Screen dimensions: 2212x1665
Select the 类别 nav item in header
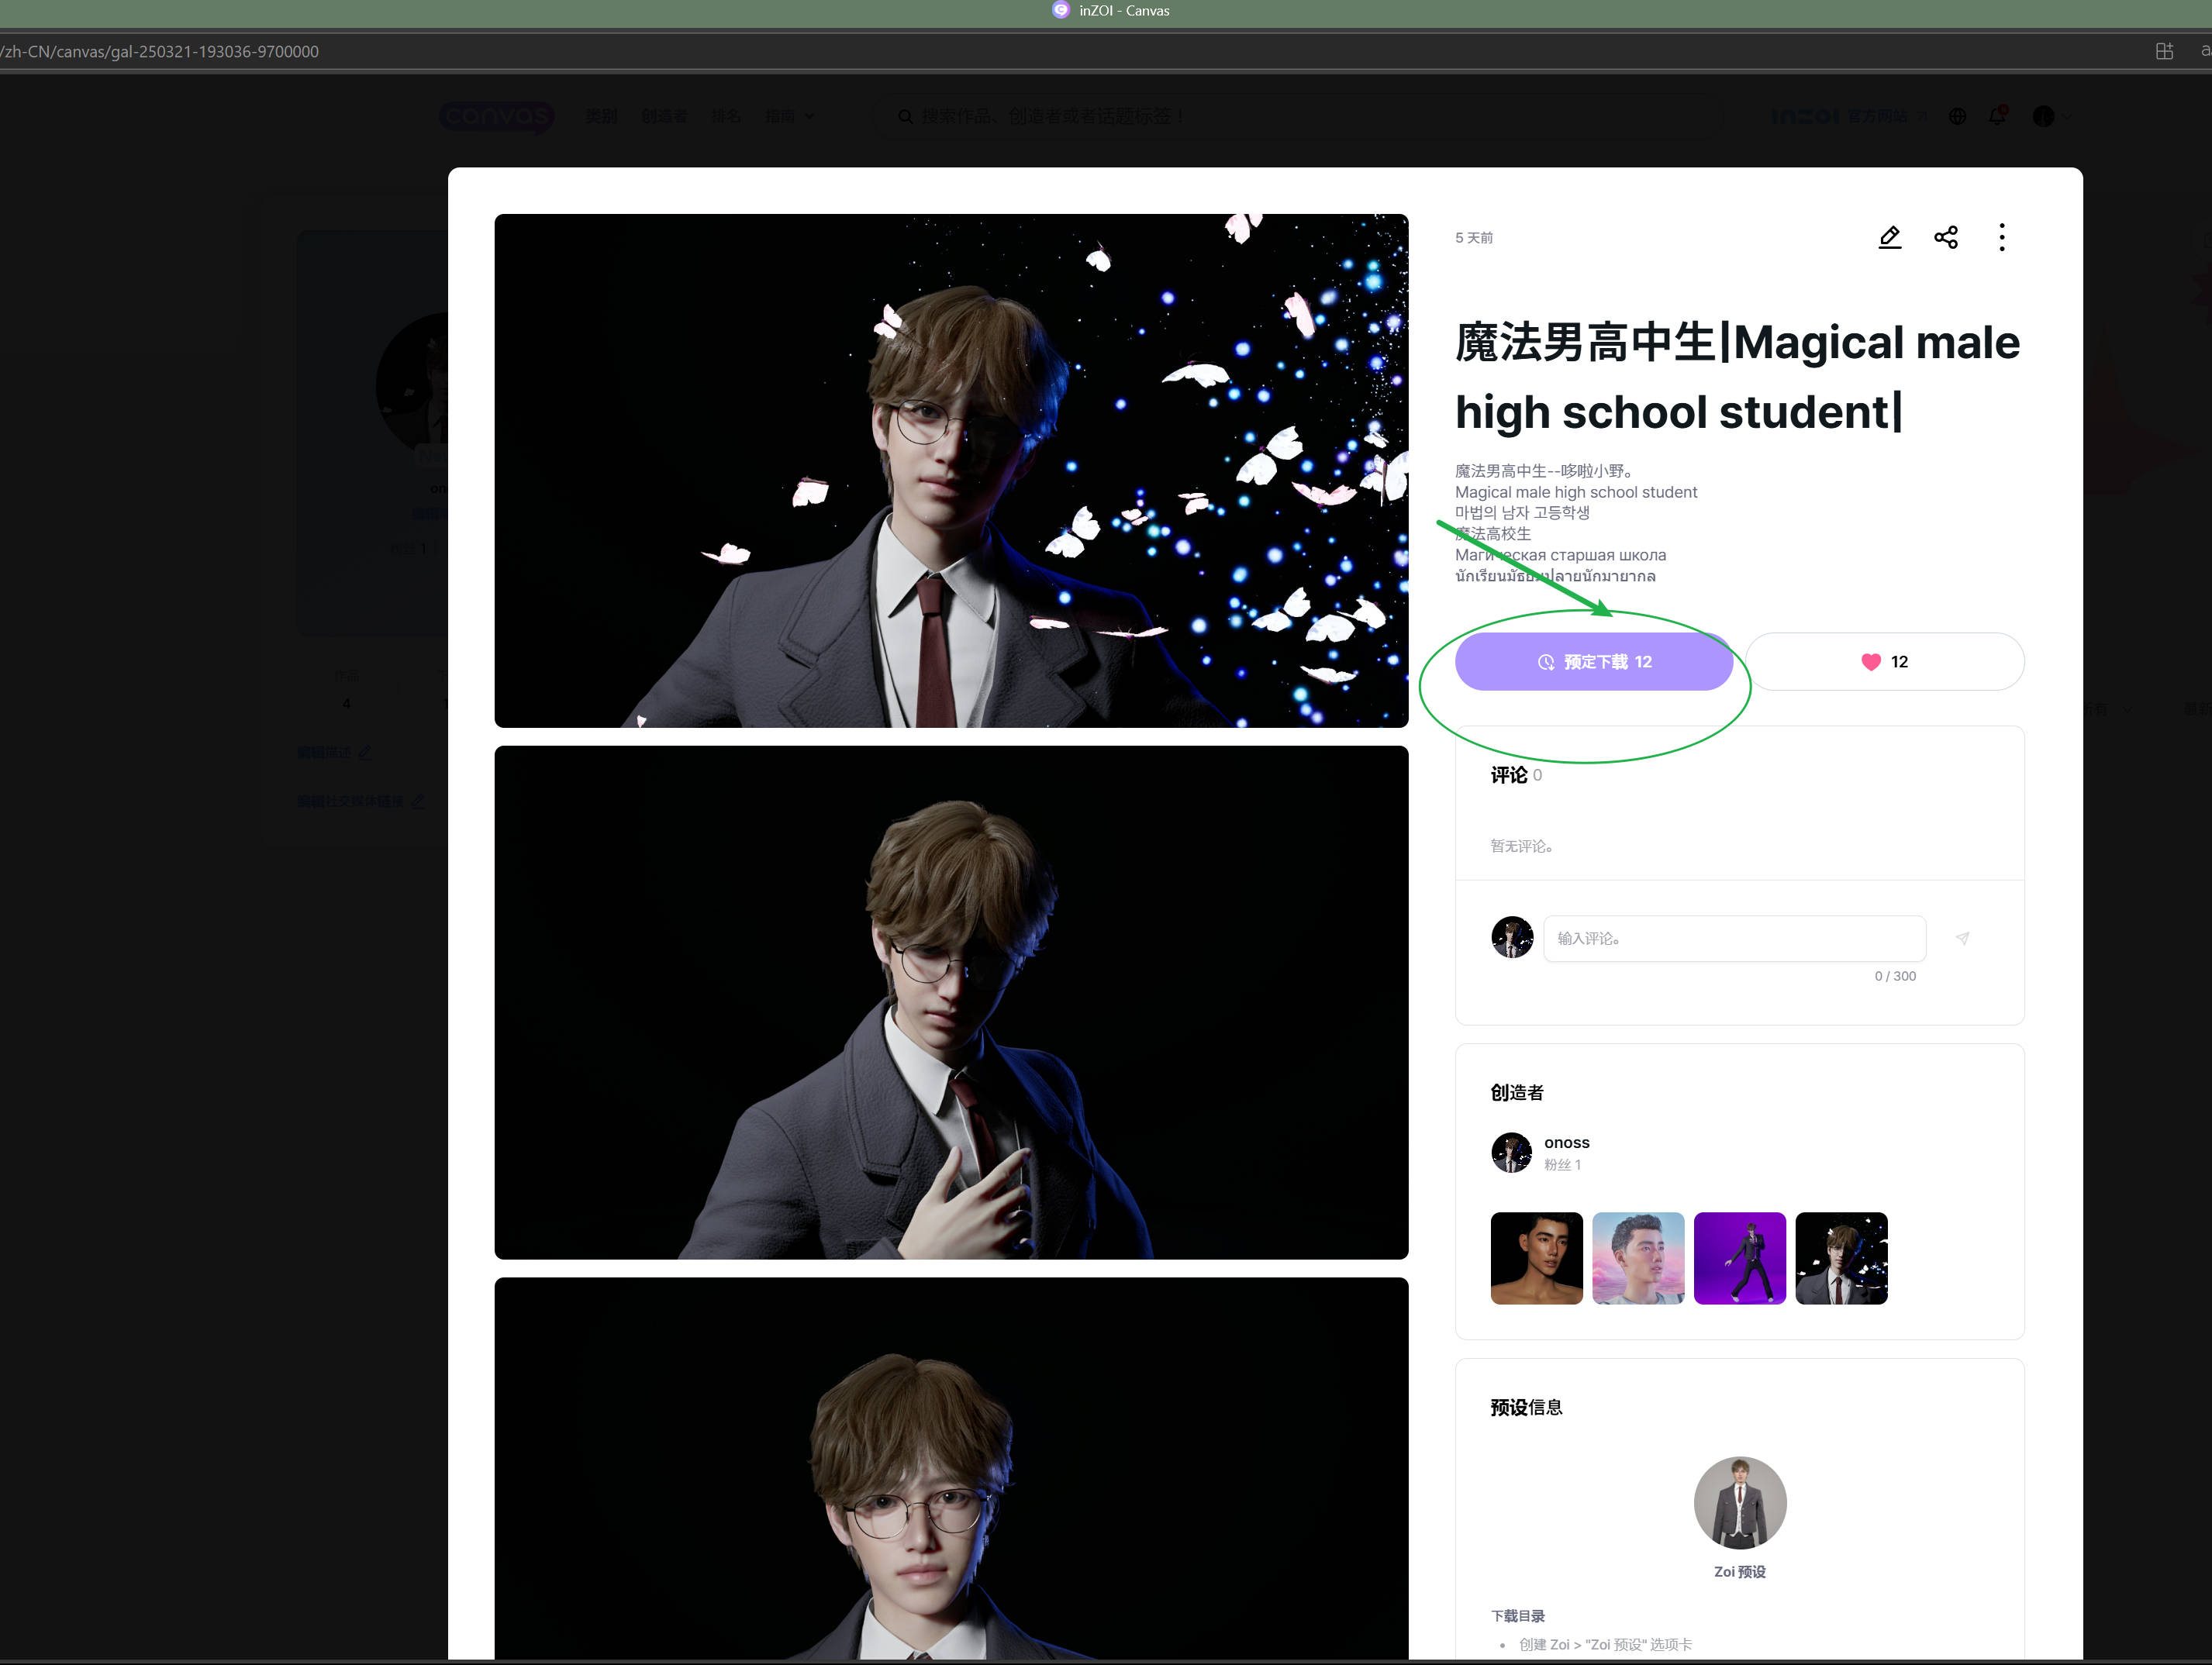pos(601,116)
